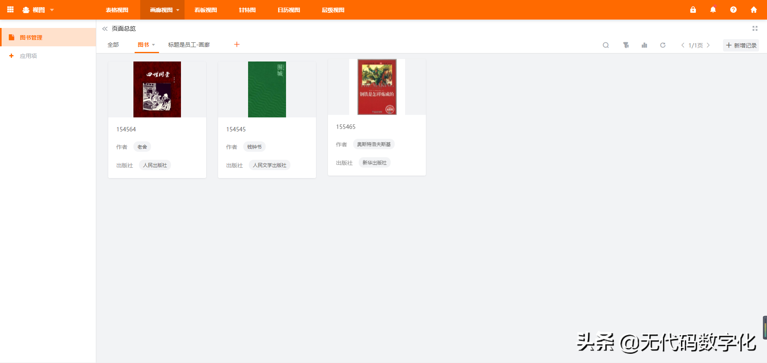Select 图书管理 in the sidebar
Screen dimensions: 767x363
[x=48, y=37]
